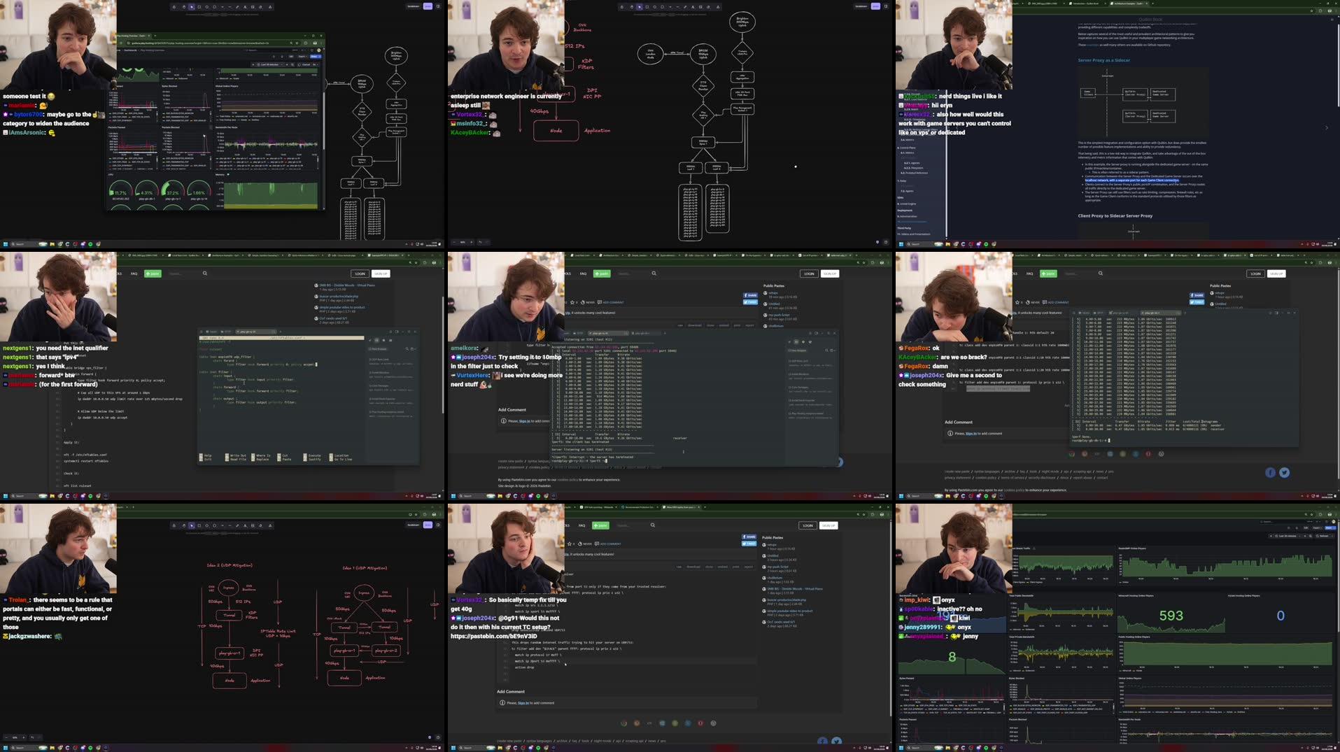Select rectangle shape tool in 512 IPs diagram frame

point(647,6)
